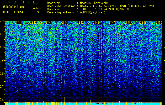
Task: Click the 2344 time marker
Action: [x=65, y=23]
